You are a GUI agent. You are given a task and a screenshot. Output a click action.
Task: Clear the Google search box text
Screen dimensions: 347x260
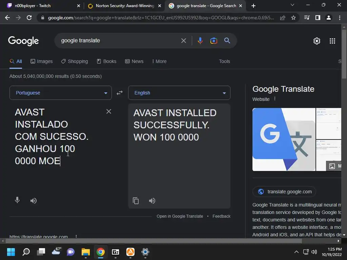183,41
